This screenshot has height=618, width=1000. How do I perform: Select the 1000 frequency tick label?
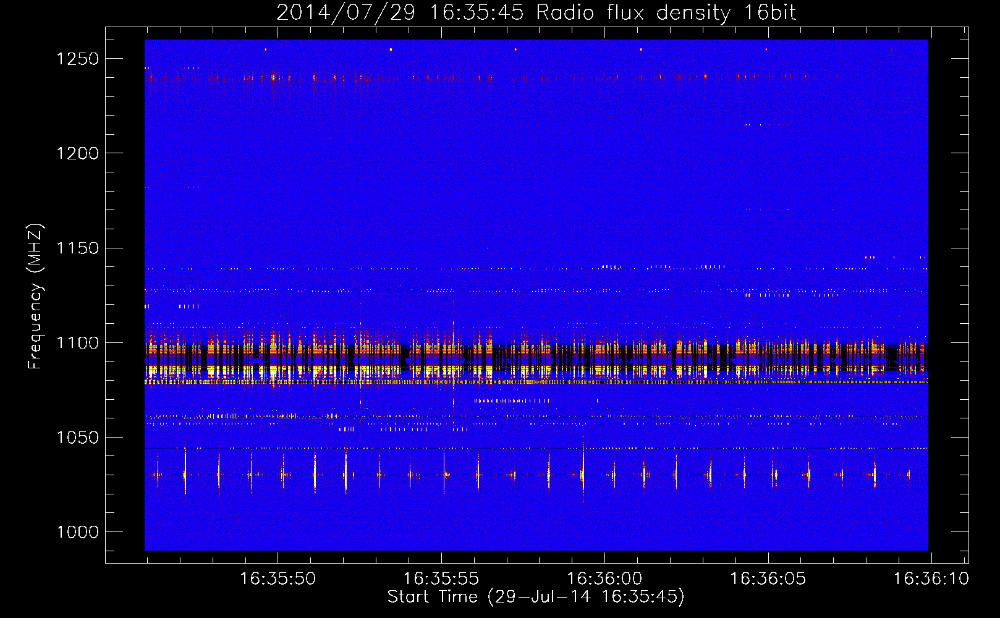point(77,533)
